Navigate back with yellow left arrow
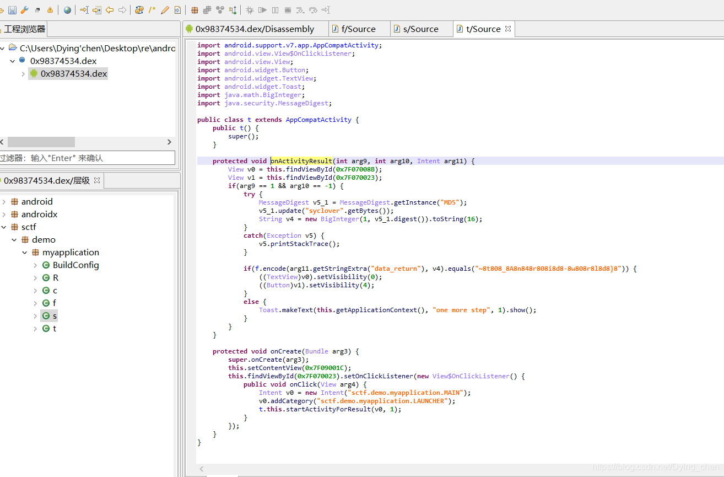This screenshot has height=477, width=724. (110, 10)
